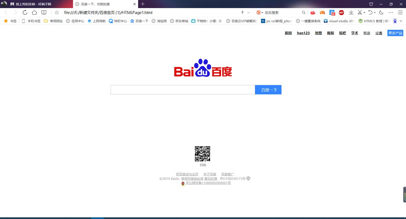The image size is (406, 219).
Task: Click the 更多产品 button
Action: tap(395, 33)
